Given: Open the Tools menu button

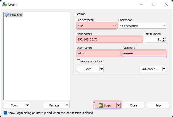Looking at the screenshot, I should pos(17,105).
